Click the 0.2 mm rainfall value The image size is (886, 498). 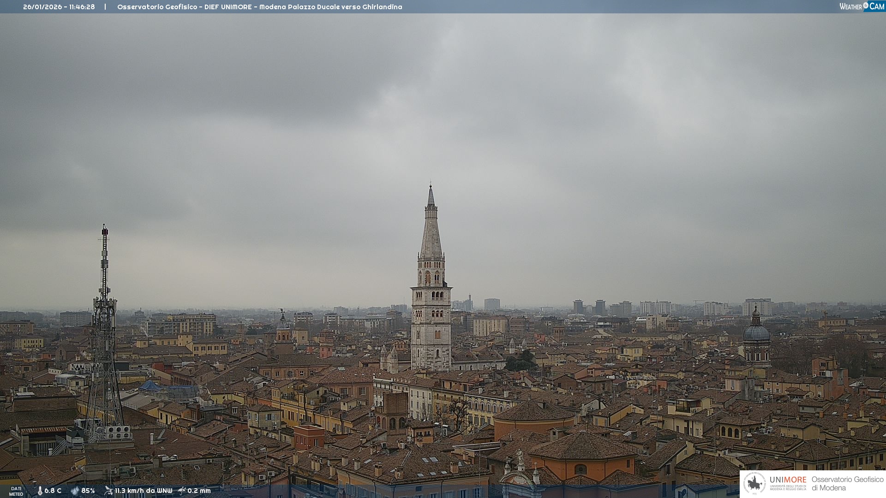click(199, 491)
